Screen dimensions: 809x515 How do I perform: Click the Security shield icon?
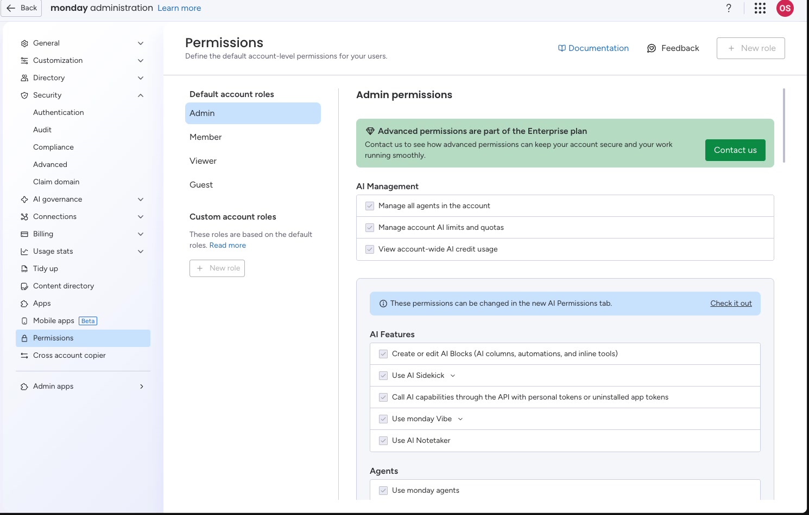point(24,95)
